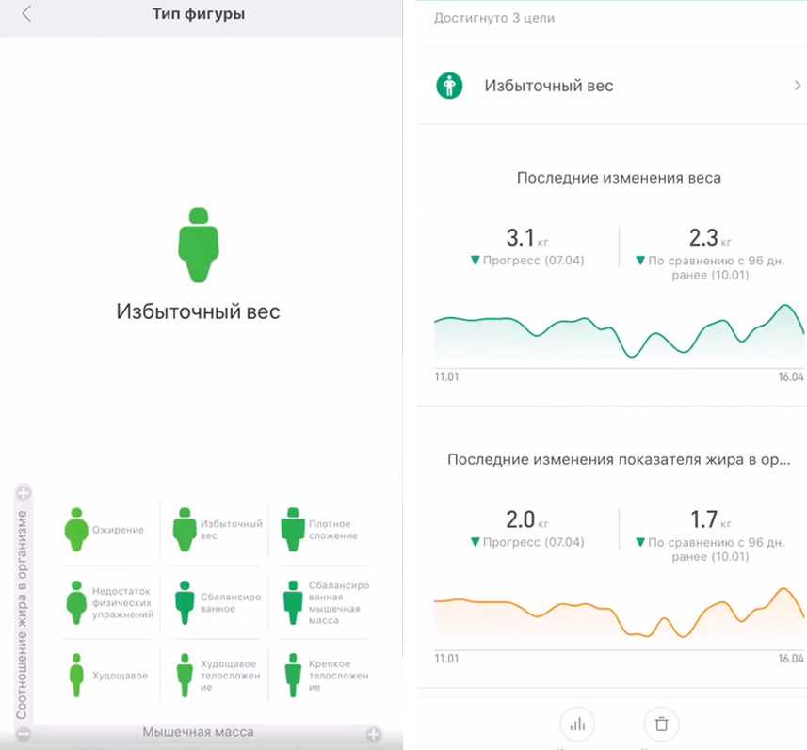This screenshot has height=750, width=807.
Task: Select the Ожирение body type icon
Action: pos(76,529)
